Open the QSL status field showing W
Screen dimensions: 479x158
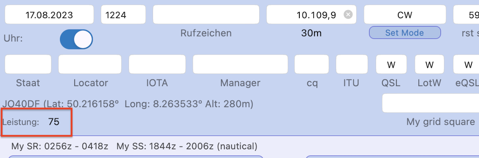coord(391,64)
